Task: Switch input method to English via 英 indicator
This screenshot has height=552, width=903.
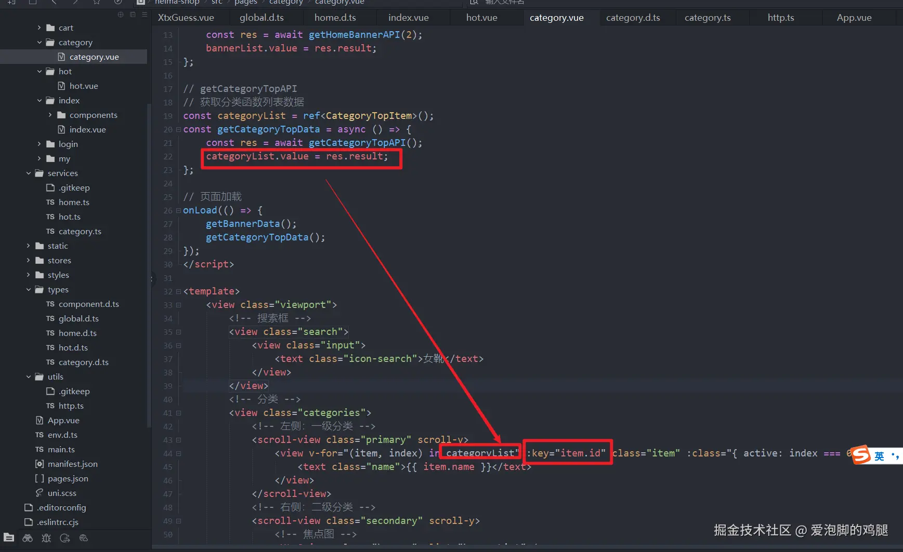Action: (879, 456)
